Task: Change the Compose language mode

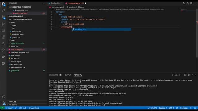Action: [184, 108]
